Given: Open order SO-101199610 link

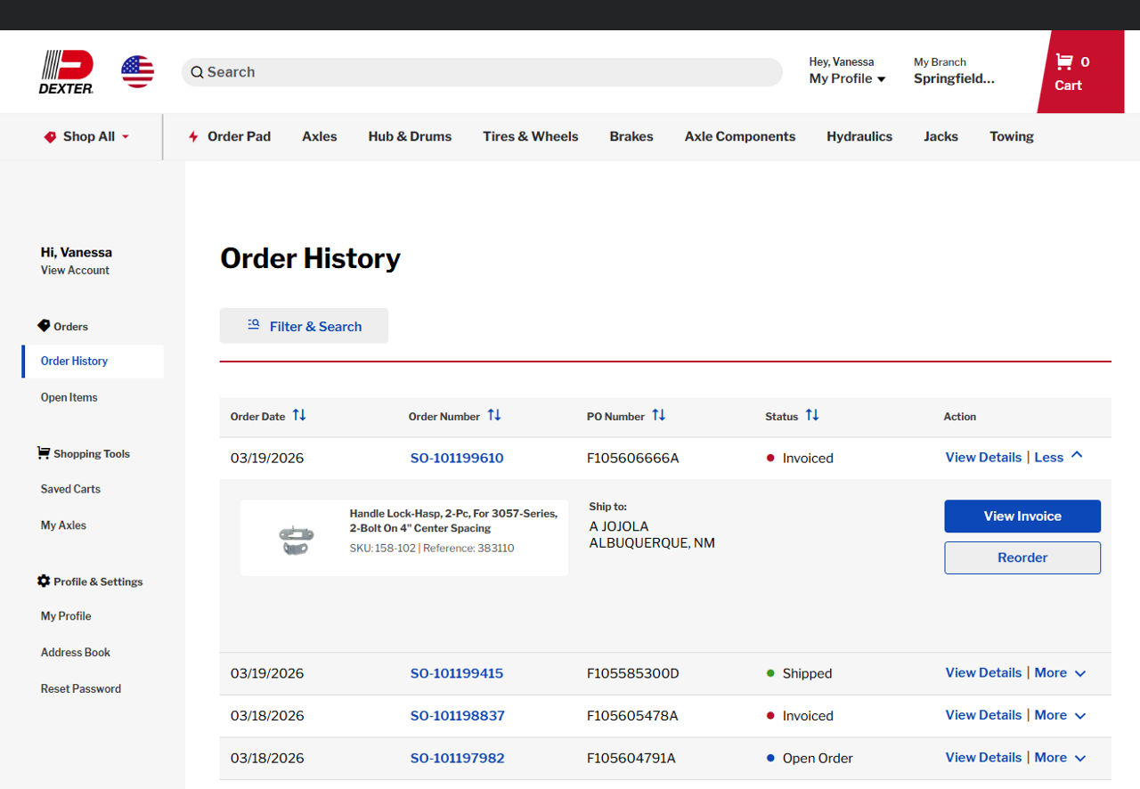Looking at the screenshot, I should [457, 458].
